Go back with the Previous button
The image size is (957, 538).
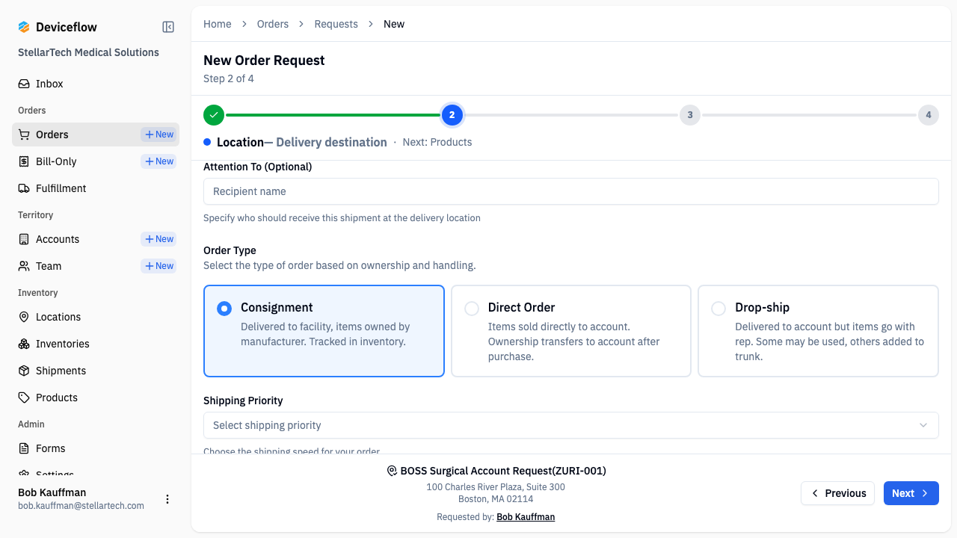pos(837,493)
